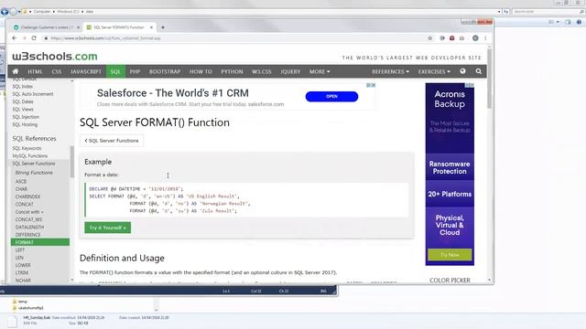
Task: Expand the EXERCISES dropdown
Action: pos(434,71)
